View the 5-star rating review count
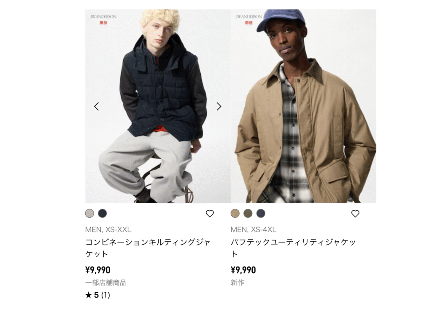 pos(97,295)
